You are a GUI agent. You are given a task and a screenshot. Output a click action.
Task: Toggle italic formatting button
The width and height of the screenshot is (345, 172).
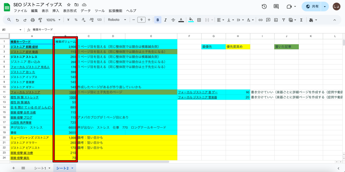pos(165,20)
